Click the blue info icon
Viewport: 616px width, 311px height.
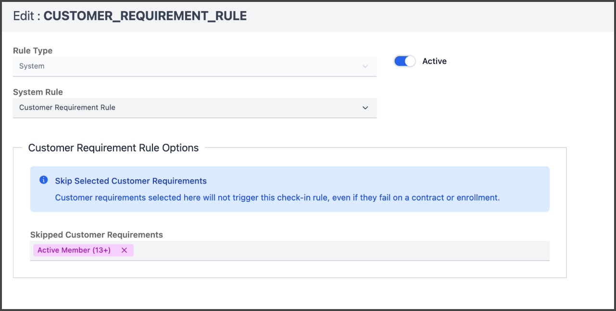(43, 180)
